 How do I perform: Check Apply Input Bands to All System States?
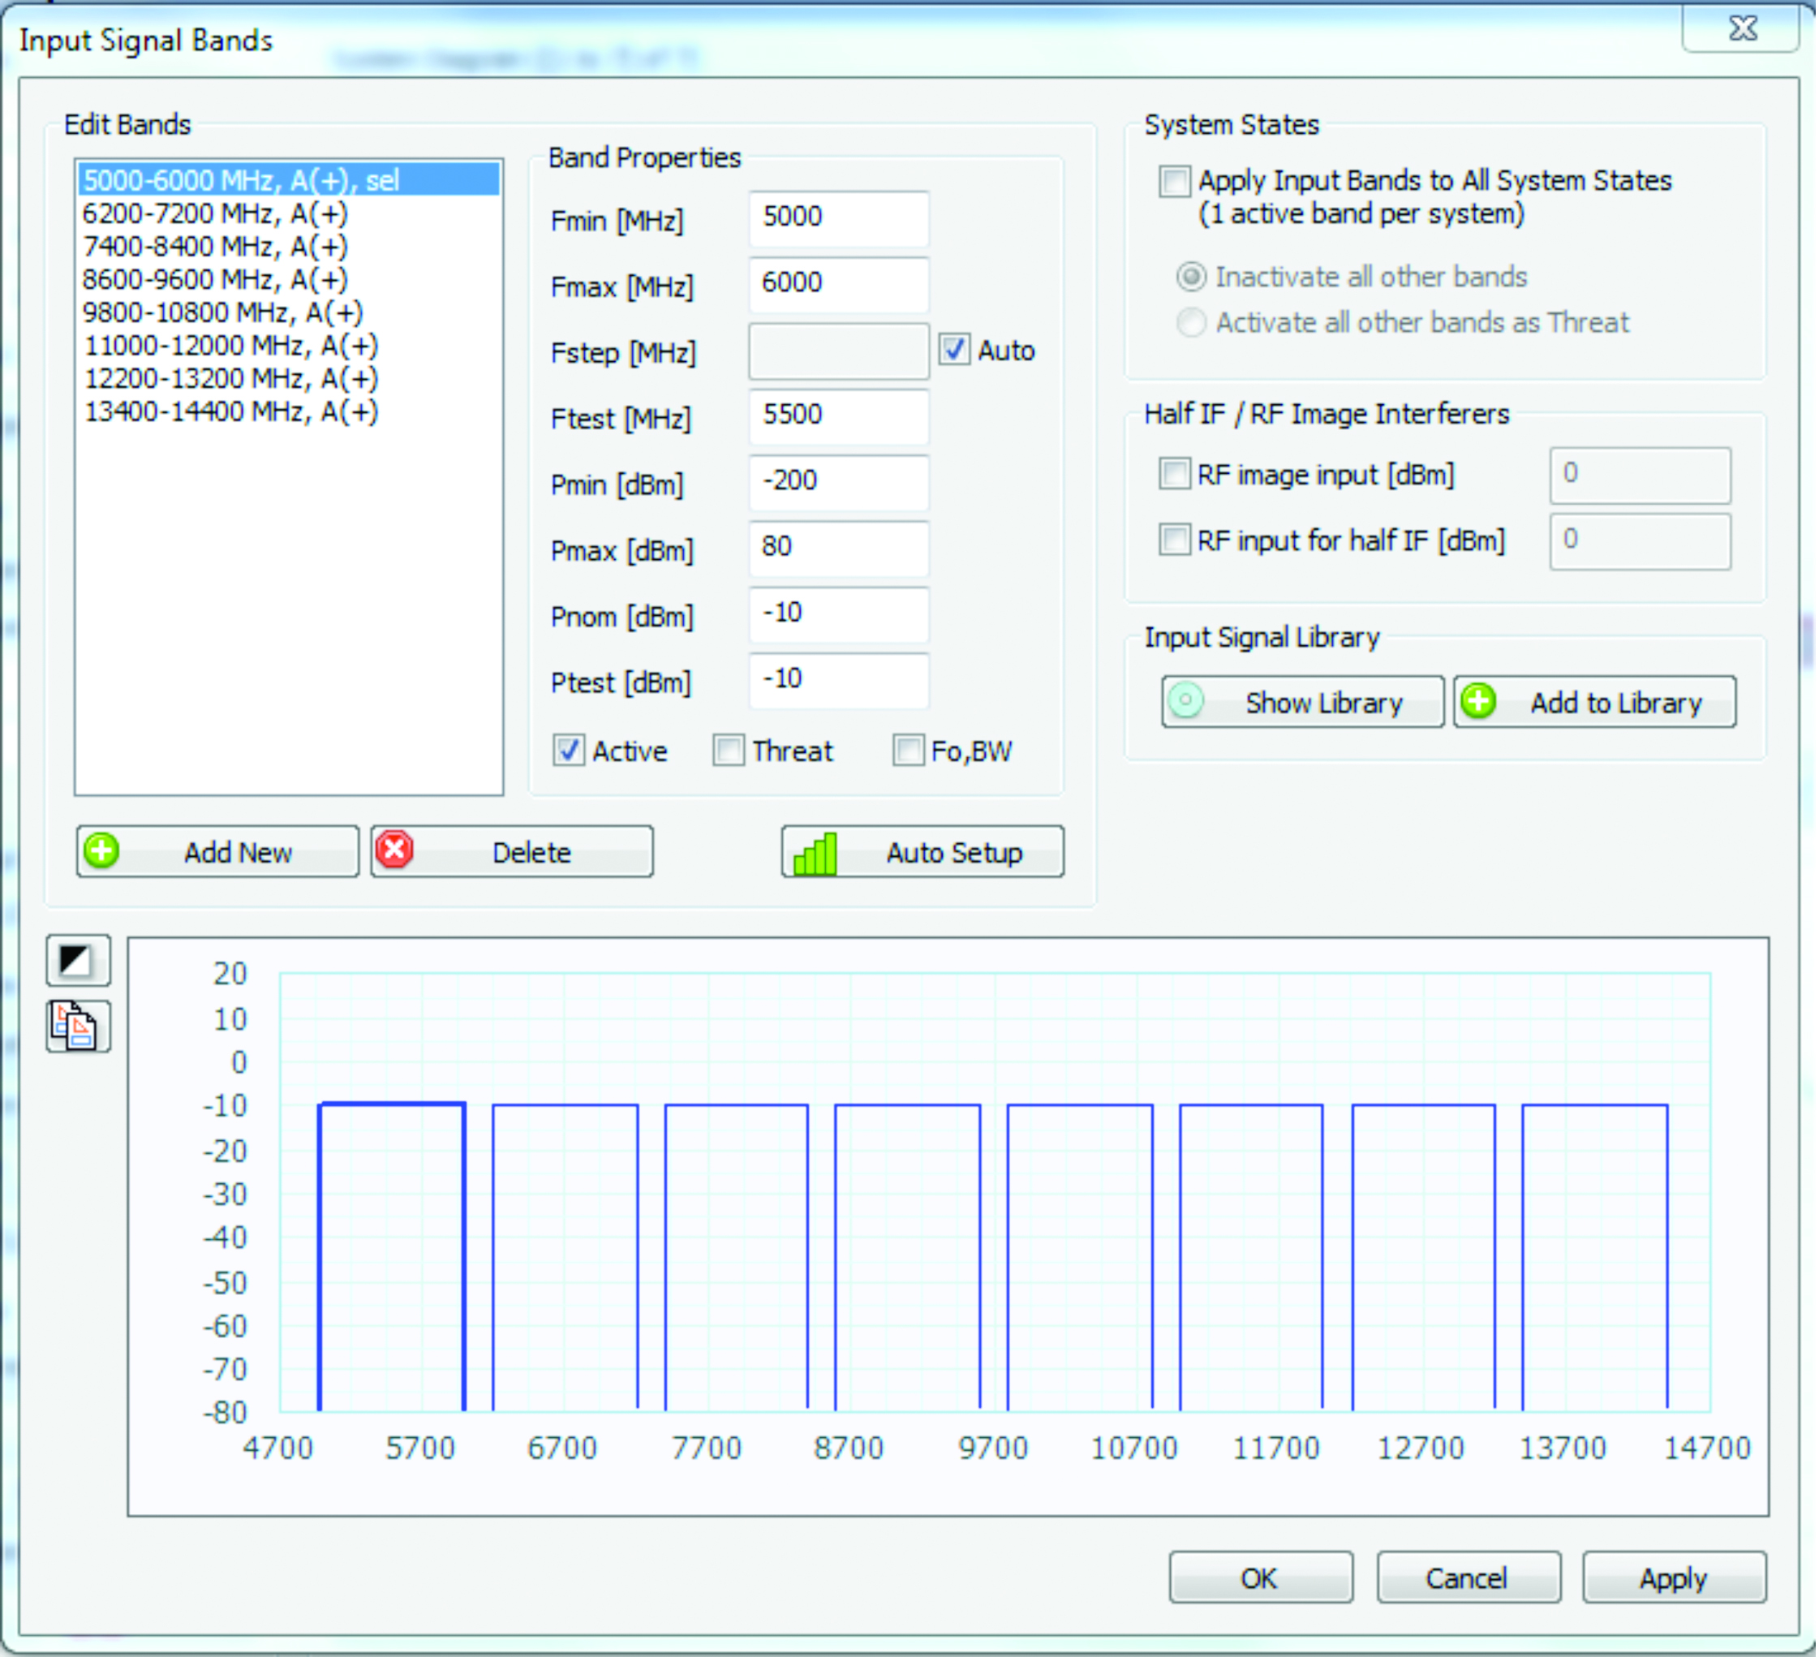[x=1174, y=180]
